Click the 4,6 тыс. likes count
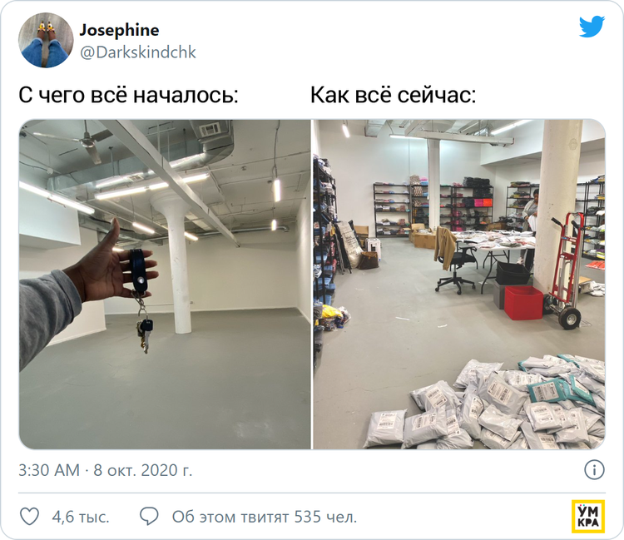 point(81,517)
